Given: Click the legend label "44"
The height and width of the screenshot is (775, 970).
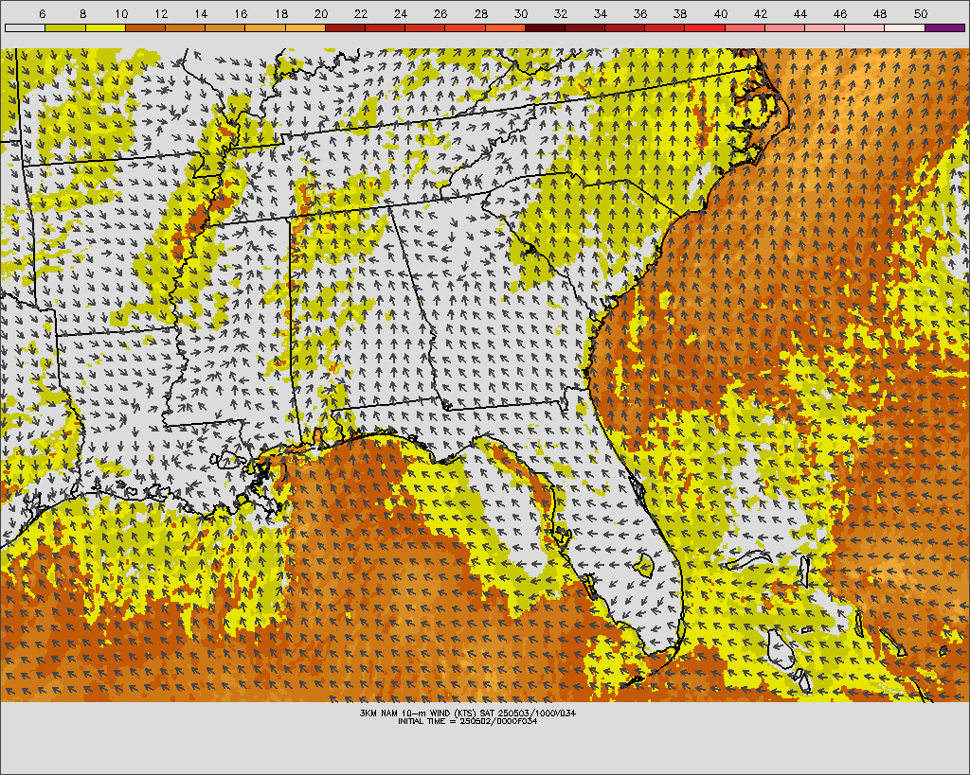Looking at the screenshot, I should [800, 13].
